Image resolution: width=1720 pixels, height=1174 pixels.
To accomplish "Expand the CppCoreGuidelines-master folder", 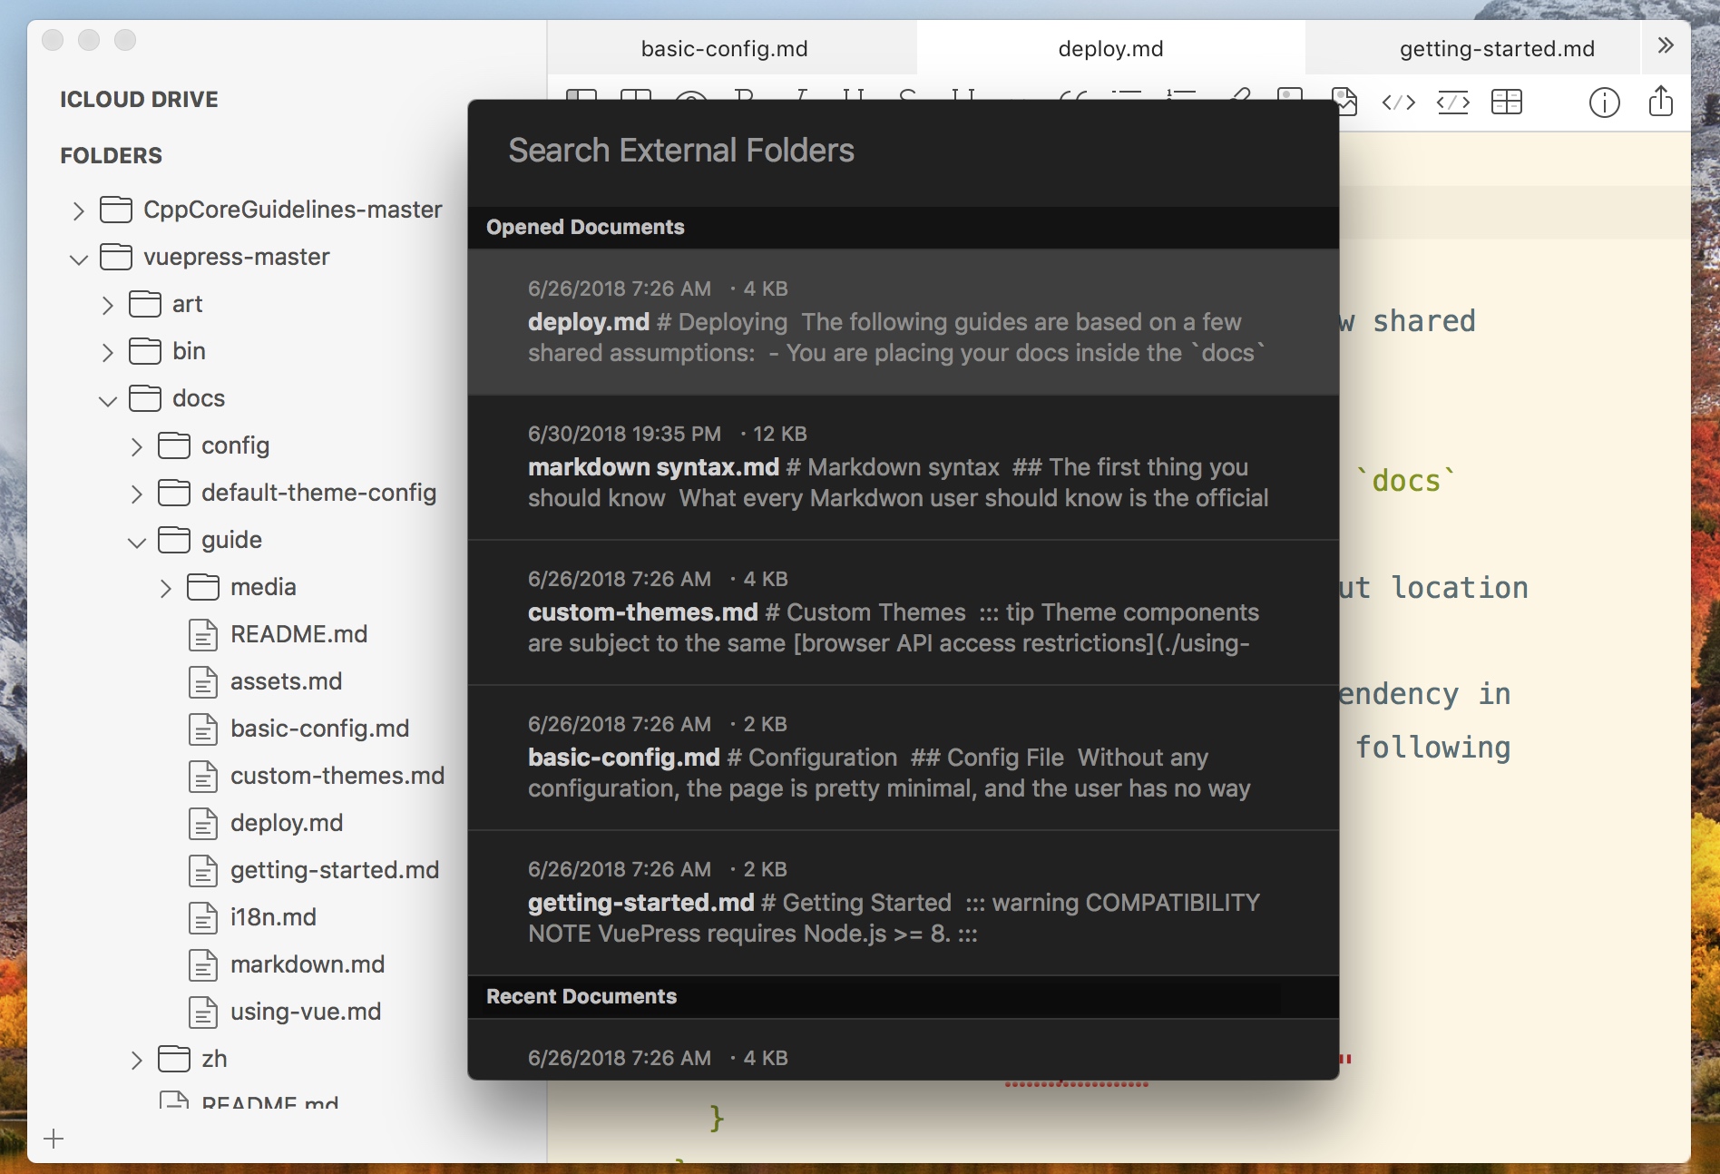I will (78, 210).
